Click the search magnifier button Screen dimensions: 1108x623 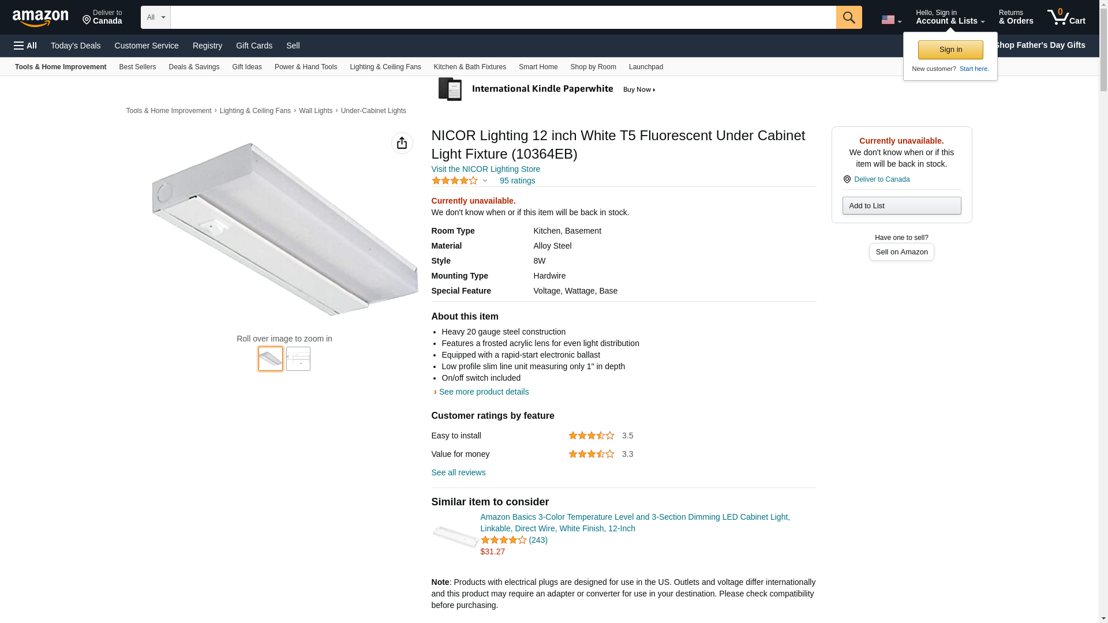coord(848,17)
